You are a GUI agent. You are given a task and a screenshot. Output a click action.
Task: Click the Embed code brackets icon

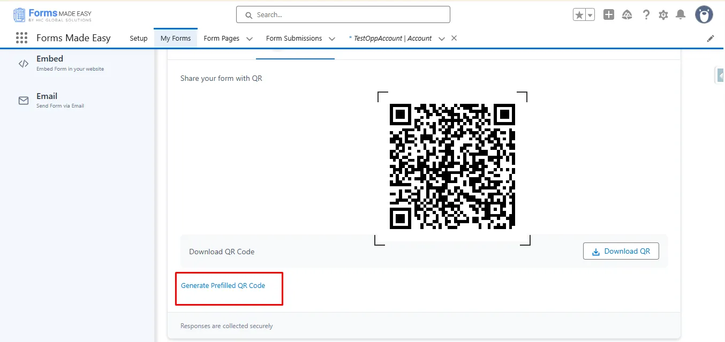coord(24,64)
